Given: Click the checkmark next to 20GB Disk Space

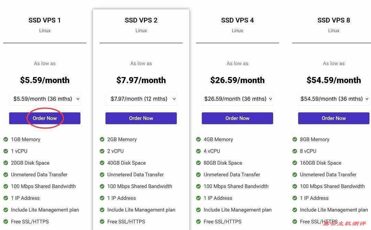Looking at the screenshot, I should [x=6, y=163].
